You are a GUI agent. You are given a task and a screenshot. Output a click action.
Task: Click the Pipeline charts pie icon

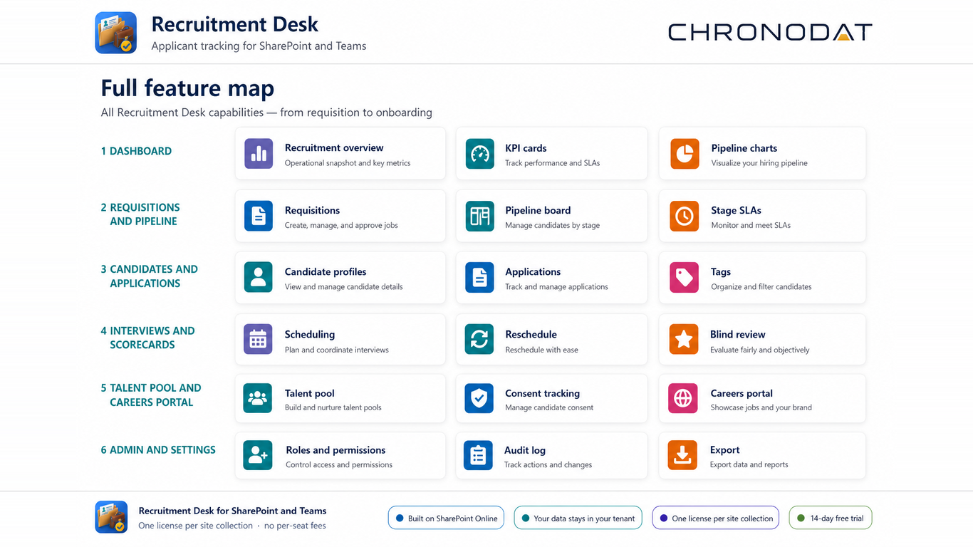(685, 154)
